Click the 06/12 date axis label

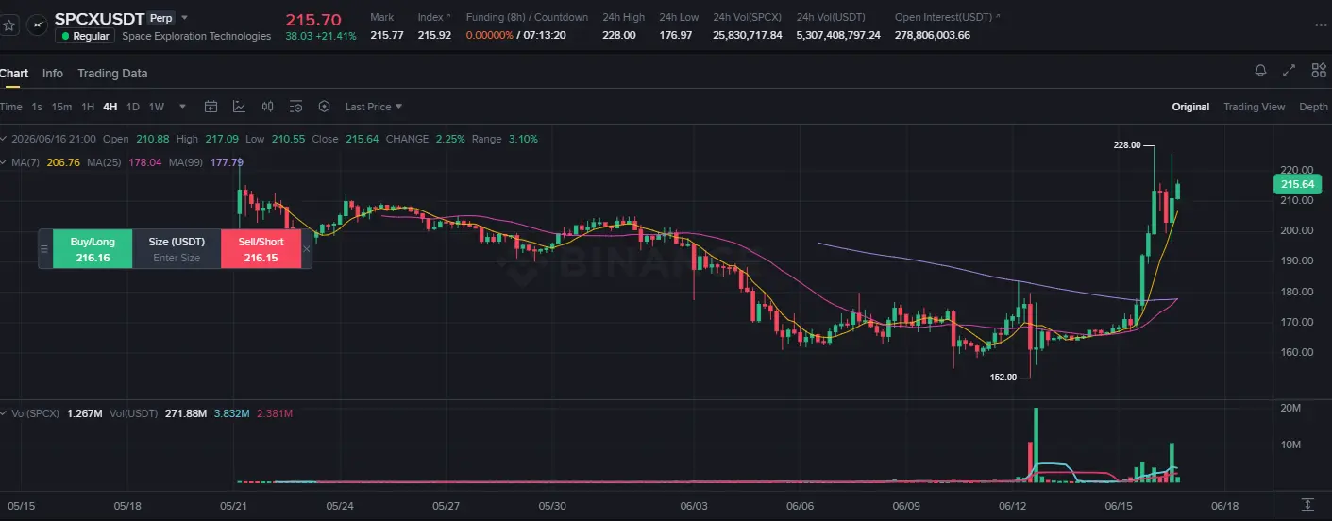click(x=1013, y=505)
